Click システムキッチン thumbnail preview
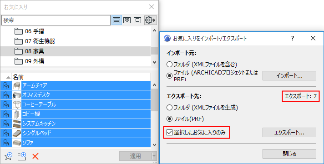The image size is (324, 164). pos(17,124)
